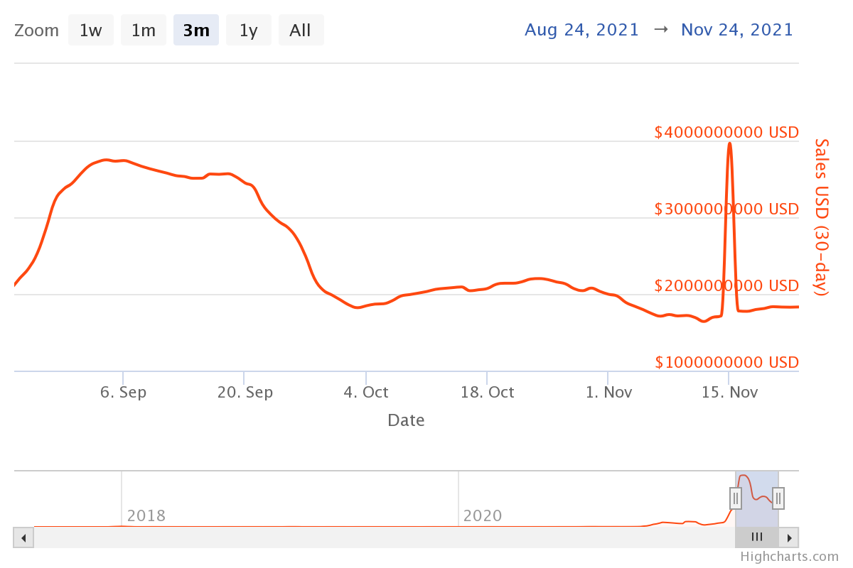Select the 1w zoom range
The height and width of the screenshot is (568, 853).
[x=91, y=31]
